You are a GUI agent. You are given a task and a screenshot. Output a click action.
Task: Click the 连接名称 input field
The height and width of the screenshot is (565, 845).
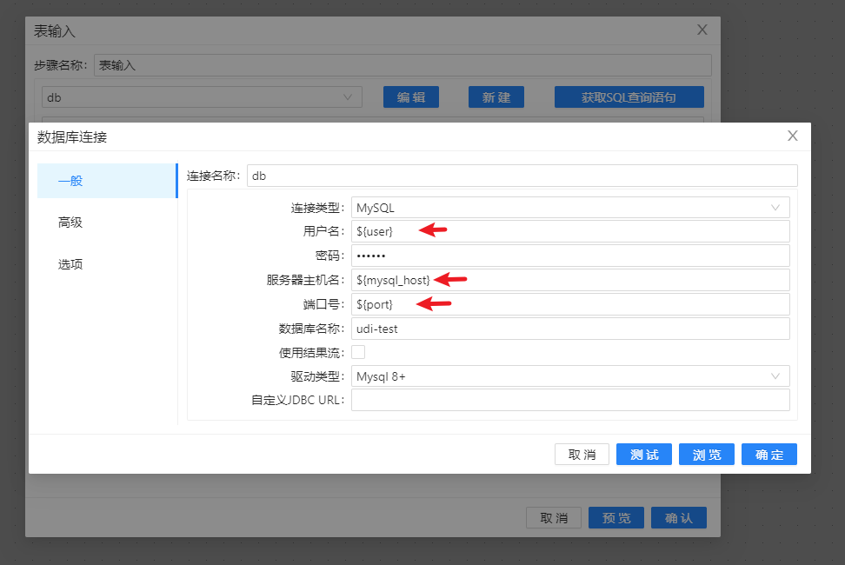[522, 176]
